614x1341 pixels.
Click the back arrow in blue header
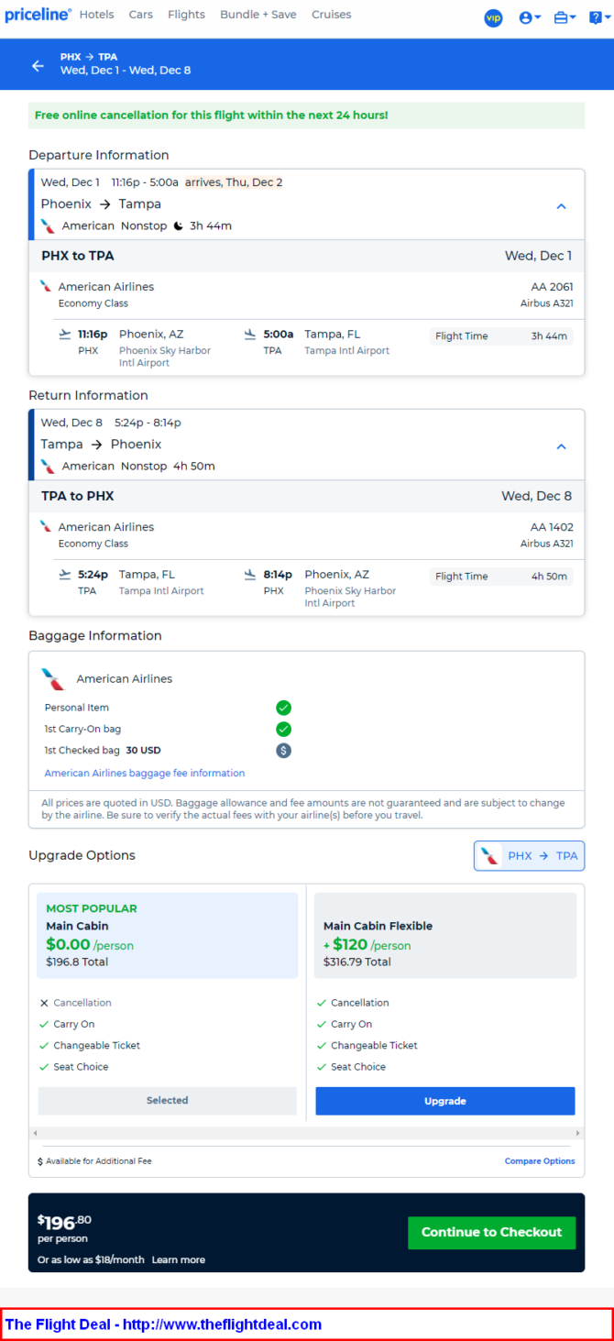tap(38, 65)
